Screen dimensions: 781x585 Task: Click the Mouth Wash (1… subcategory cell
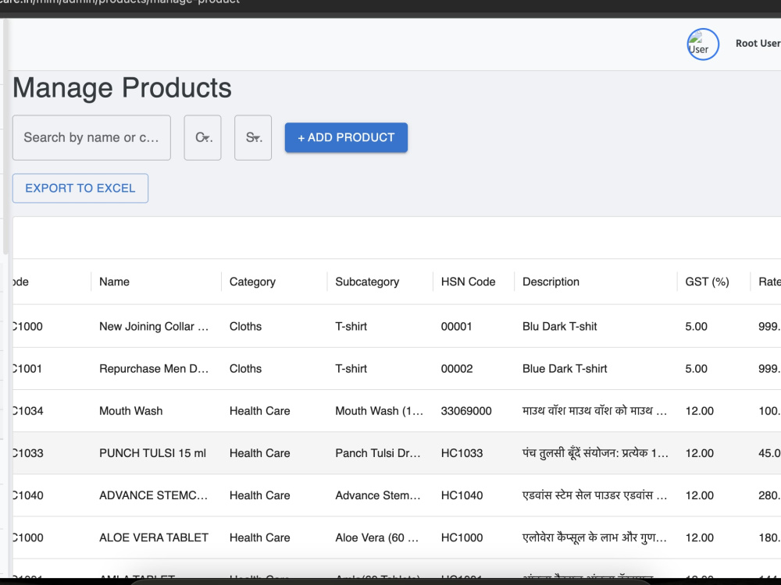[x=379, y=411]
